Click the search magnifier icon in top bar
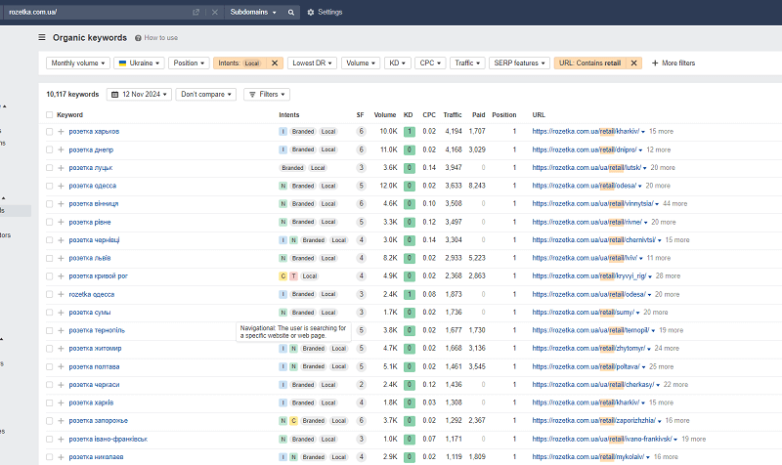This screenshot has height=465, width=782. (x=290, y=13)
